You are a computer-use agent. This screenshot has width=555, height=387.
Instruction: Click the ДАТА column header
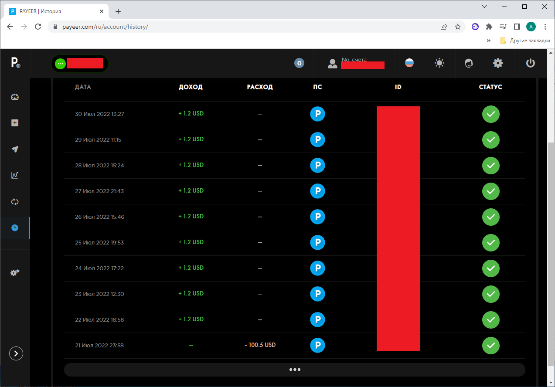83,87
